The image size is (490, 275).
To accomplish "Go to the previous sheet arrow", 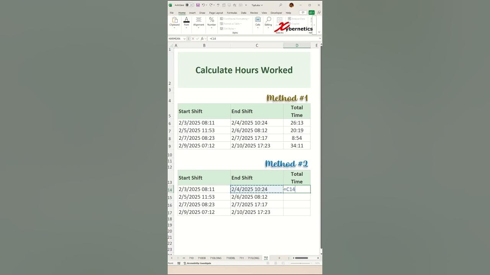I will point(171,258).
